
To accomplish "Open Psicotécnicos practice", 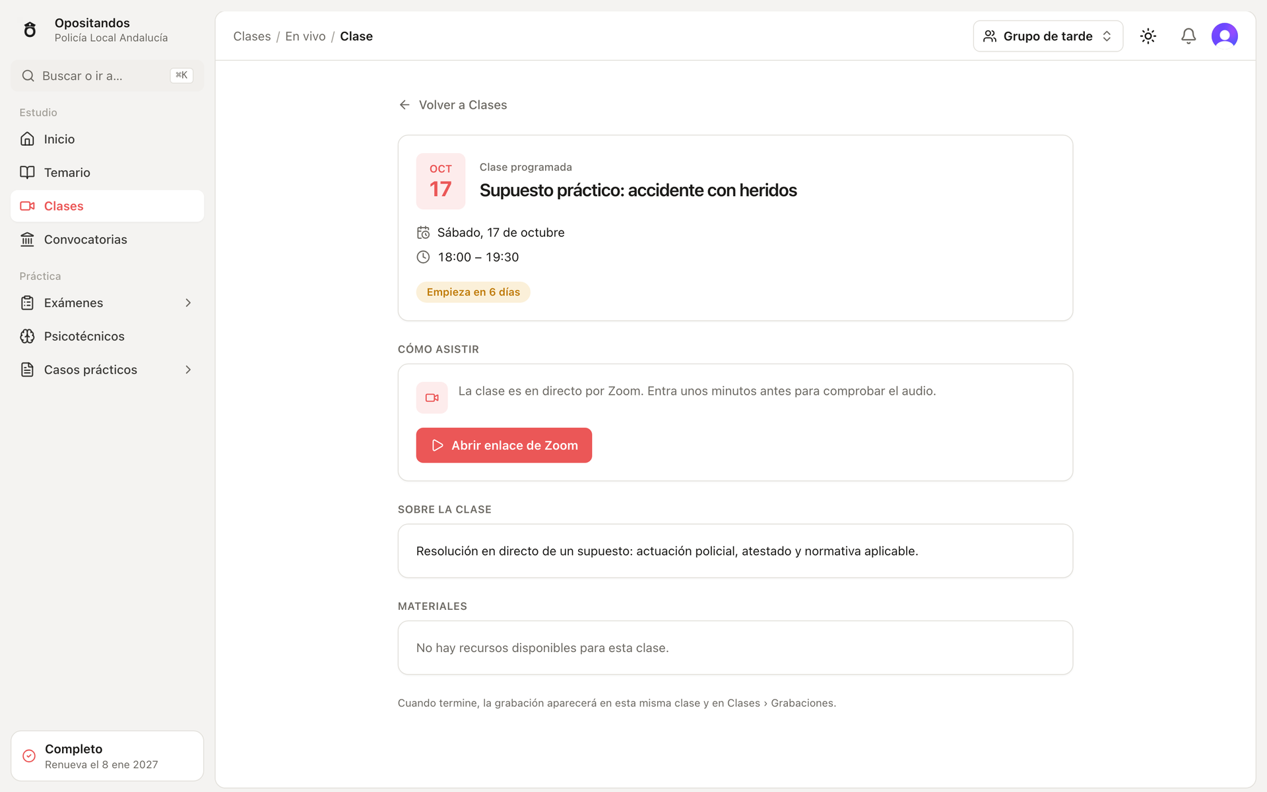I will pyautogui.click(x=107, y=337).
